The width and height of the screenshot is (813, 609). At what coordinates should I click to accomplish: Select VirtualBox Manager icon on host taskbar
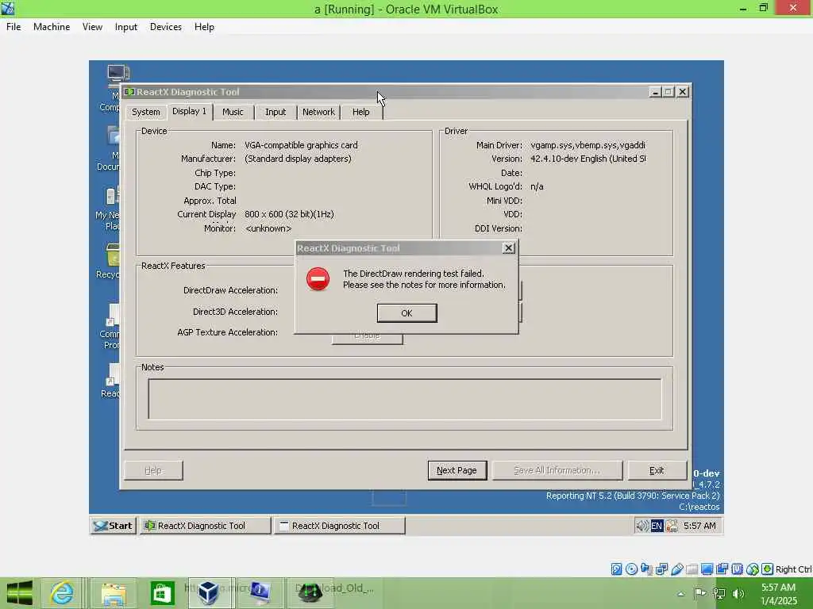pyautogui.click(x=209, y=593)
